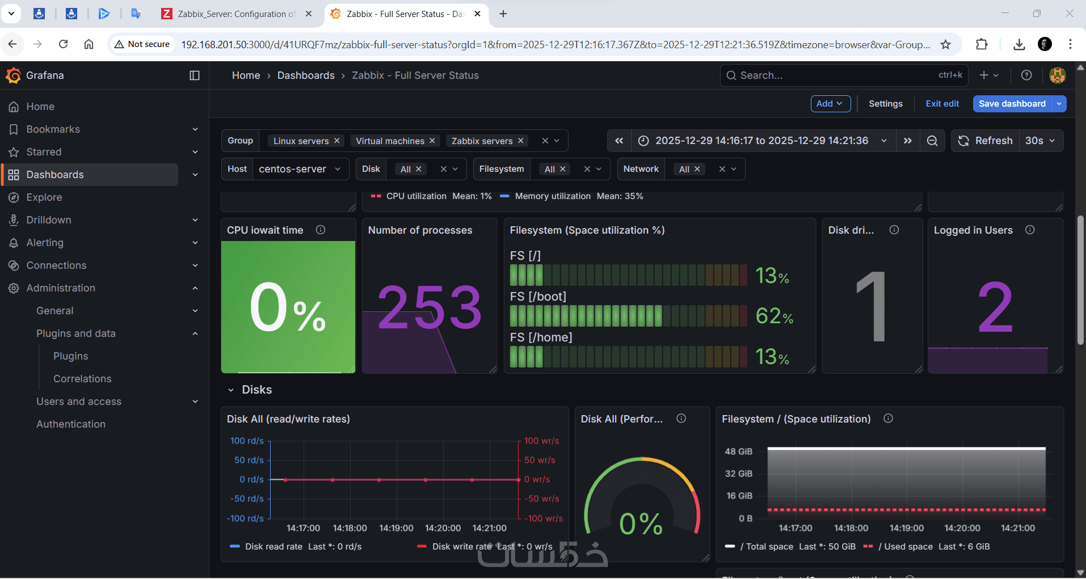Screen dimensions: 1086x579
Task: Select Explore in the sidebar
Action: [x=44, y=197]
